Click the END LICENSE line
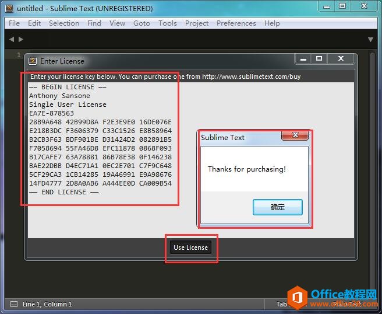 pyautogui.click(x=64, y=192)
